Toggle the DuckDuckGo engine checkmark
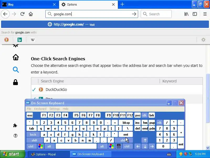The width and height of the screenshot is (210, 158). (34, 90)
